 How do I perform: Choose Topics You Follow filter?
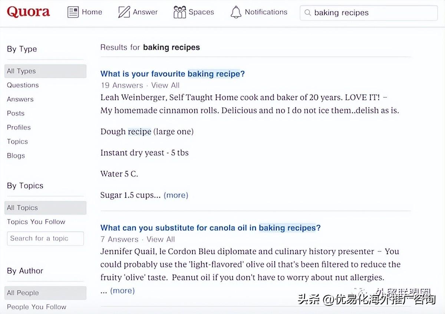[x=36, y=222]
